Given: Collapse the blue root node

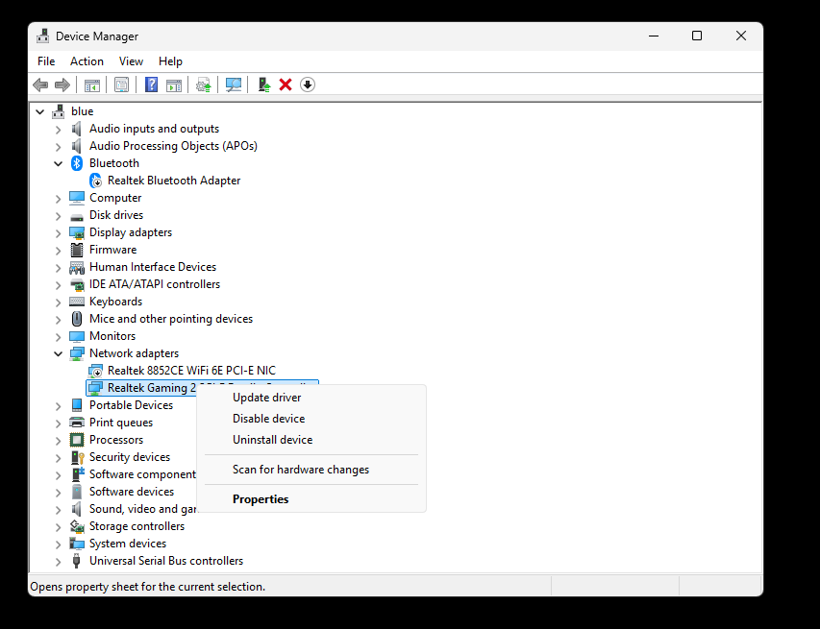Looking at the screenshot, I should (39, 111).
